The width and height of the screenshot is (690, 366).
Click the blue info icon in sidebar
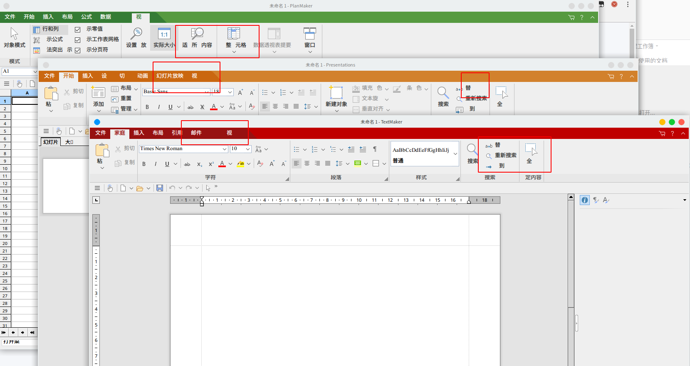(x=585, y=200)
